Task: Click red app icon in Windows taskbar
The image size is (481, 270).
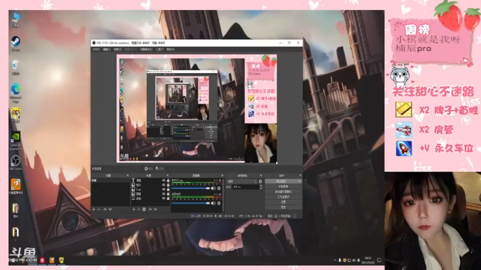Action: [42, 260]
